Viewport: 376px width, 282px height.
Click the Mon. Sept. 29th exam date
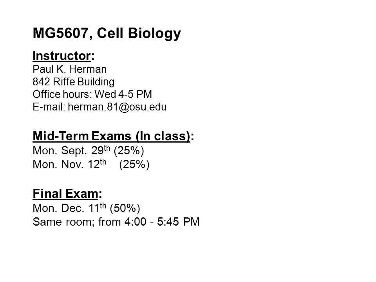pyautogui.click(x=71, y=150)
